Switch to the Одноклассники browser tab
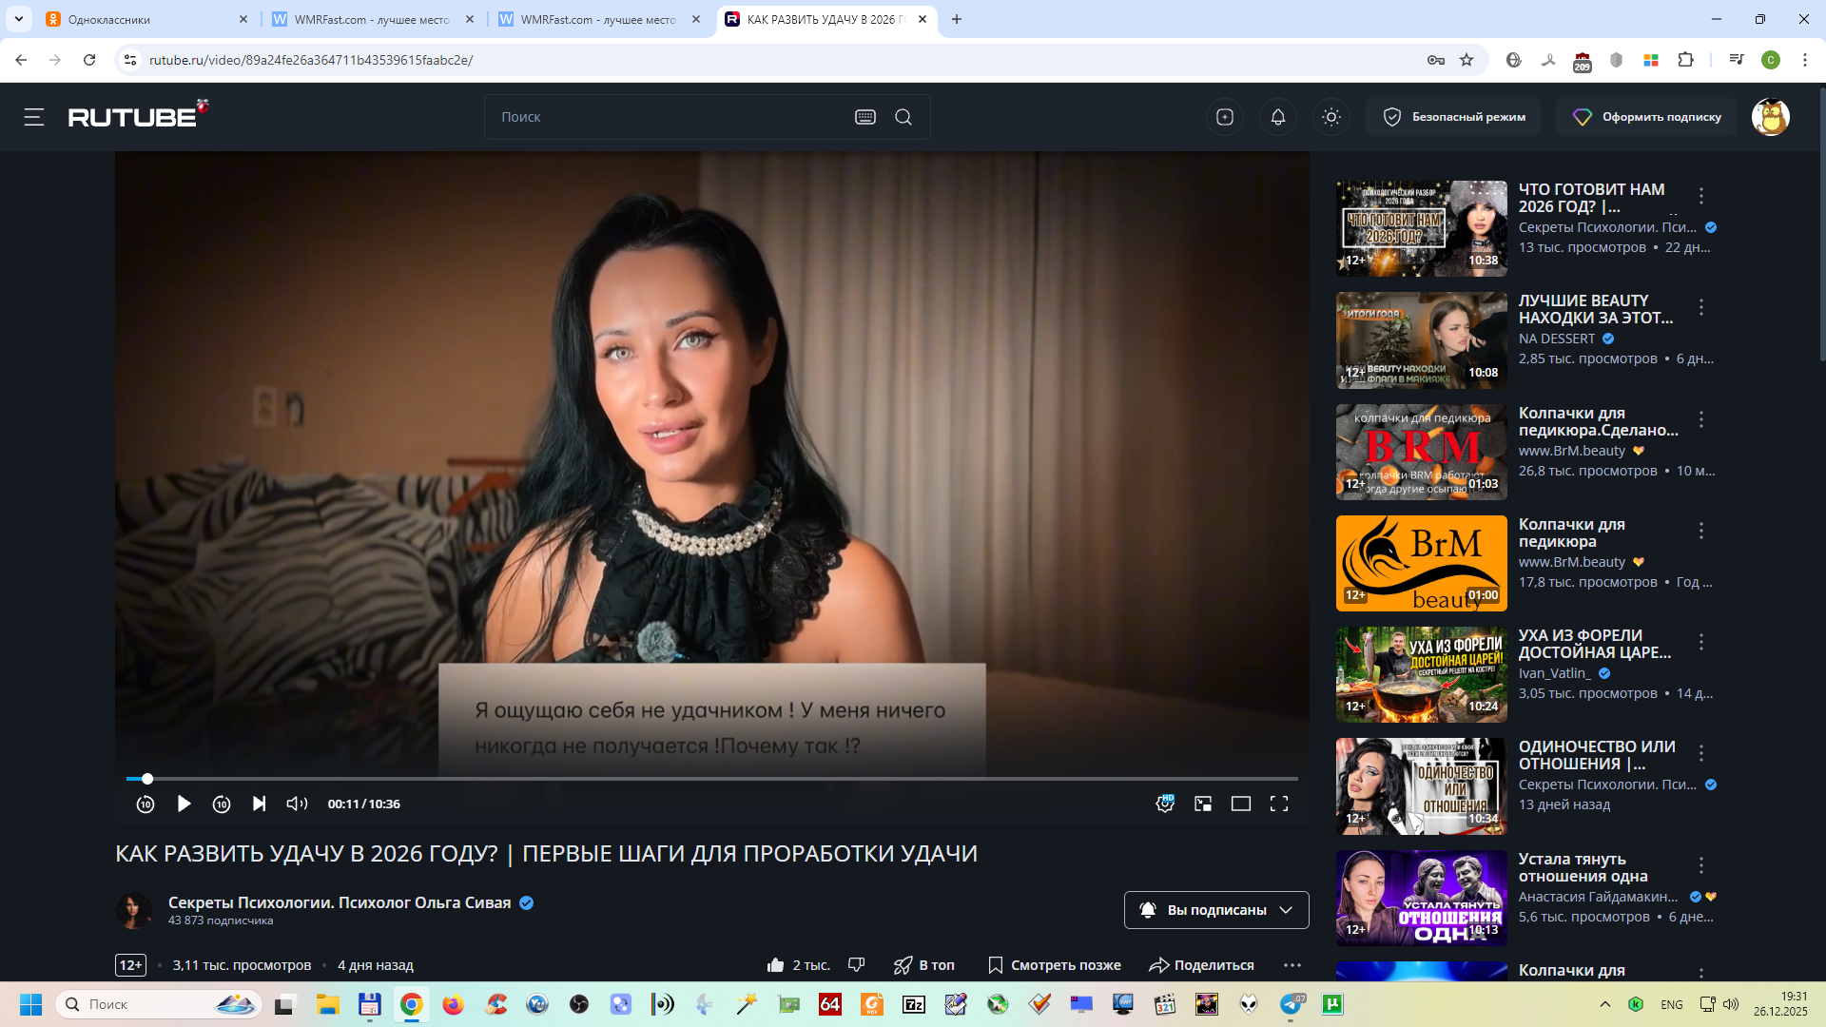This screenshot has height=1027, width=1826. coord(143,19)
